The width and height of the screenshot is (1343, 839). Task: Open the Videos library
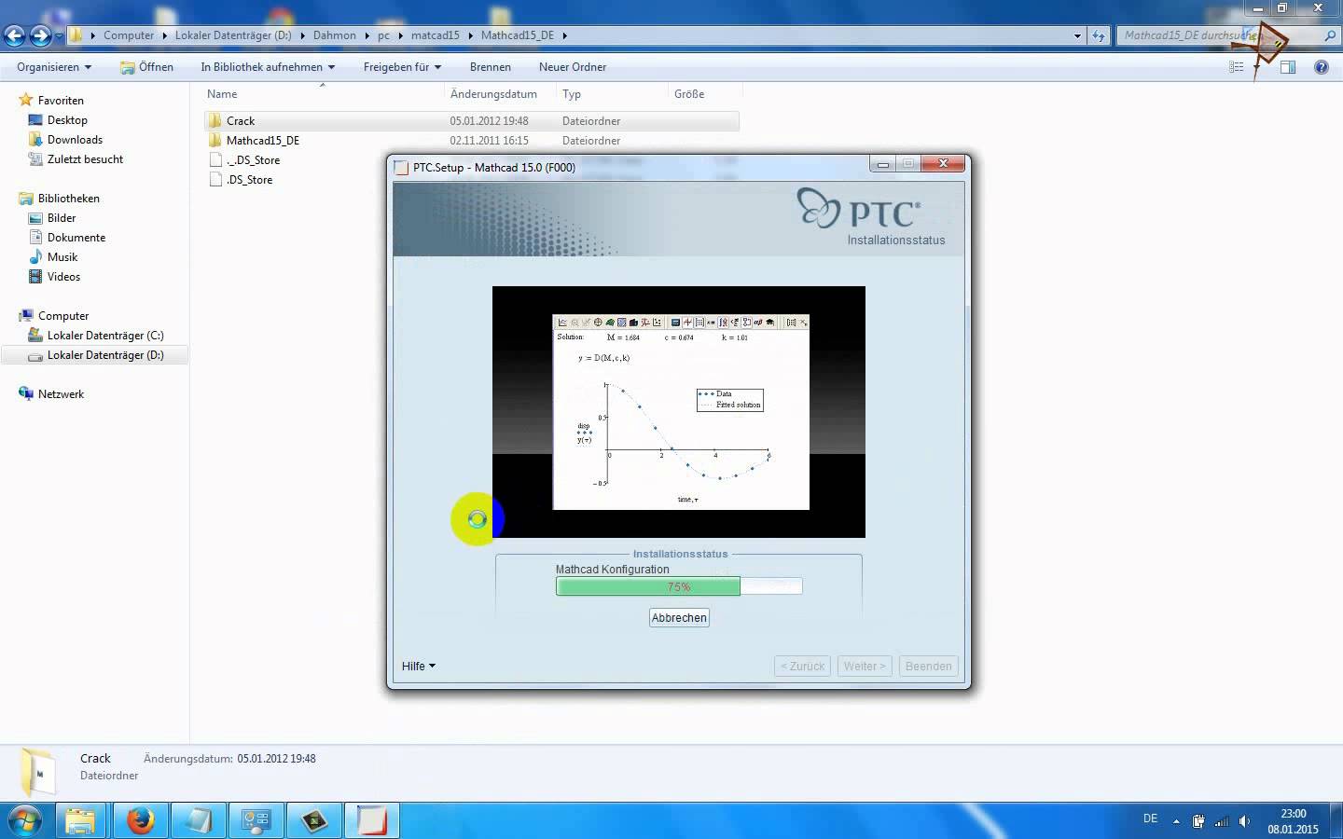63,277
